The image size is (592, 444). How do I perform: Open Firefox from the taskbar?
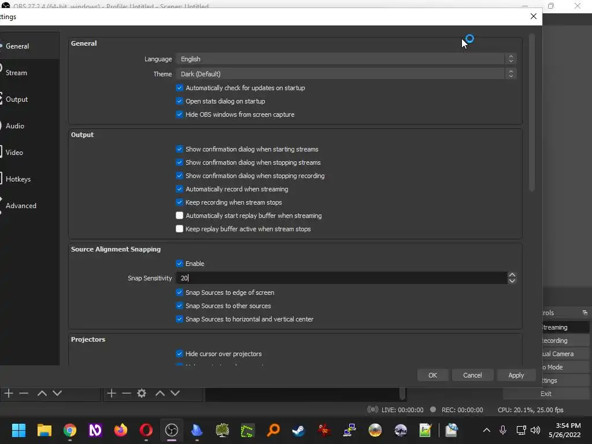click(121, 430)
